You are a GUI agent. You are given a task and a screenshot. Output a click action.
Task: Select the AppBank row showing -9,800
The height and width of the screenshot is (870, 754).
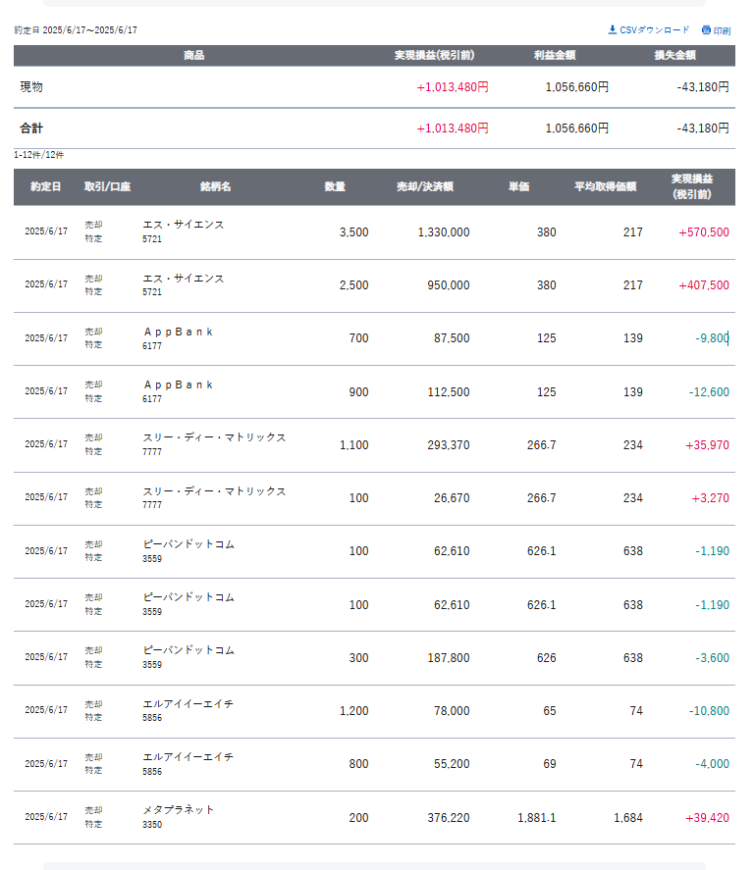374,338
